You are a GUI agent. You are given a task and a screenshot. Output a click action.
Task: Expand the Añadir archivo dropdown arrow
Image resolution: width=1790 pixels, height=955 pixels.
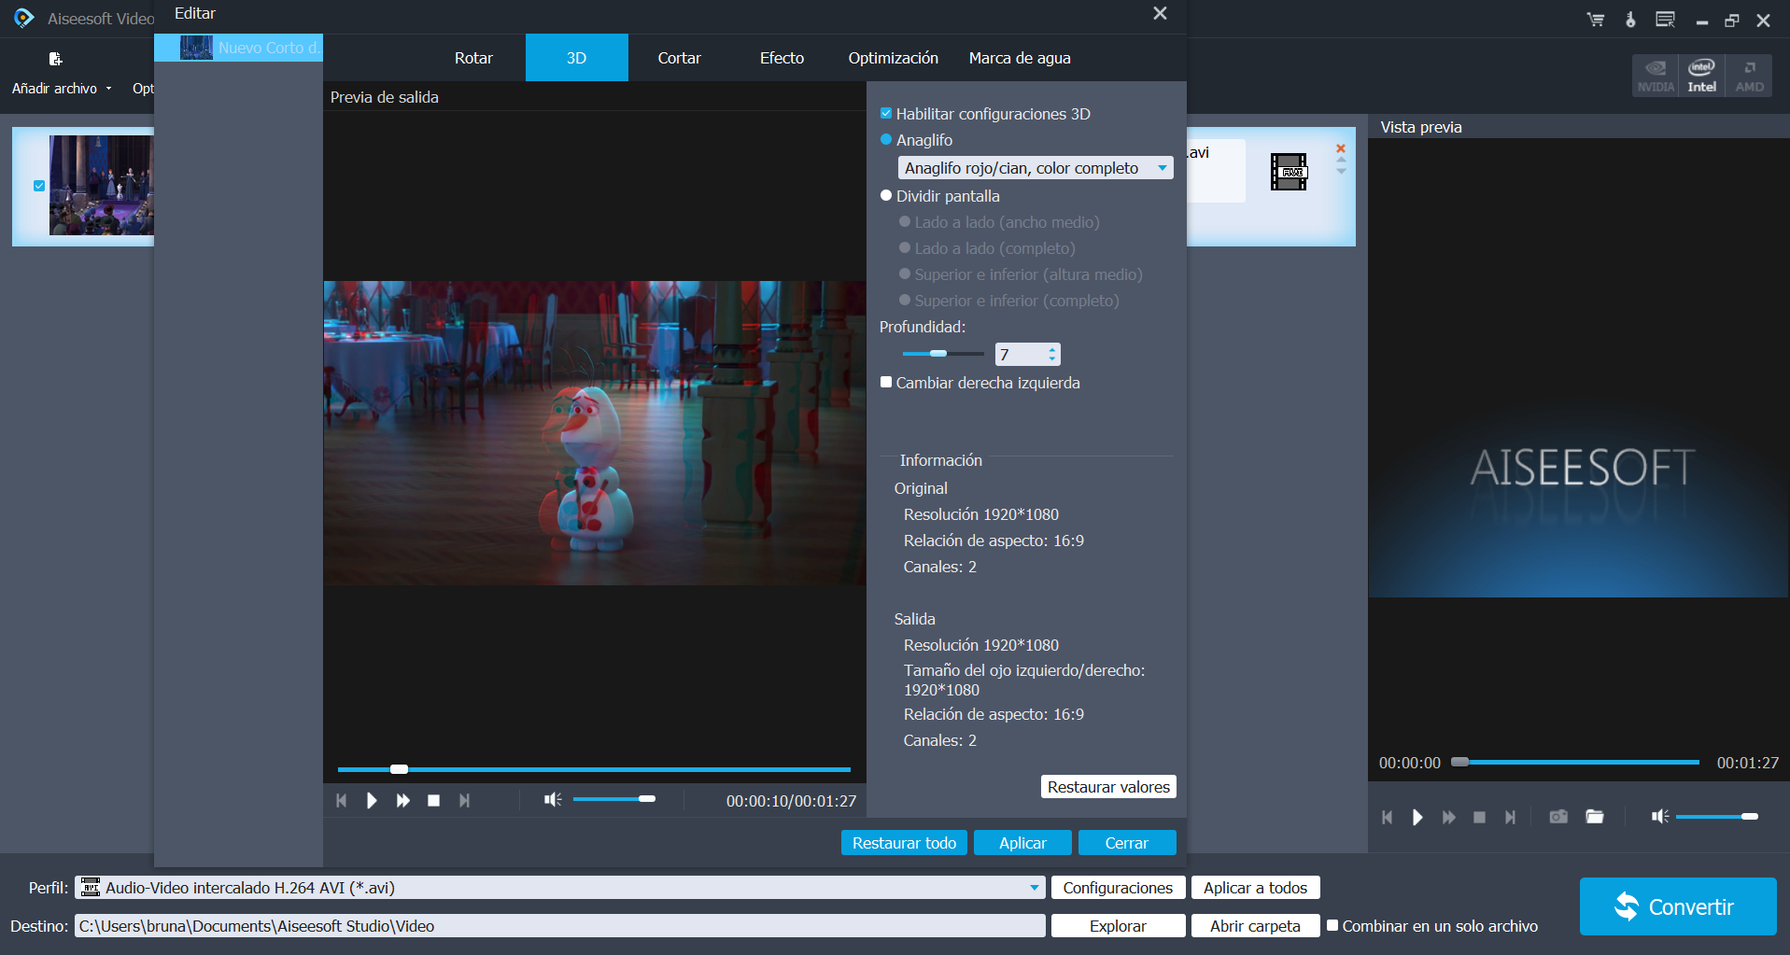pos(109,89)
